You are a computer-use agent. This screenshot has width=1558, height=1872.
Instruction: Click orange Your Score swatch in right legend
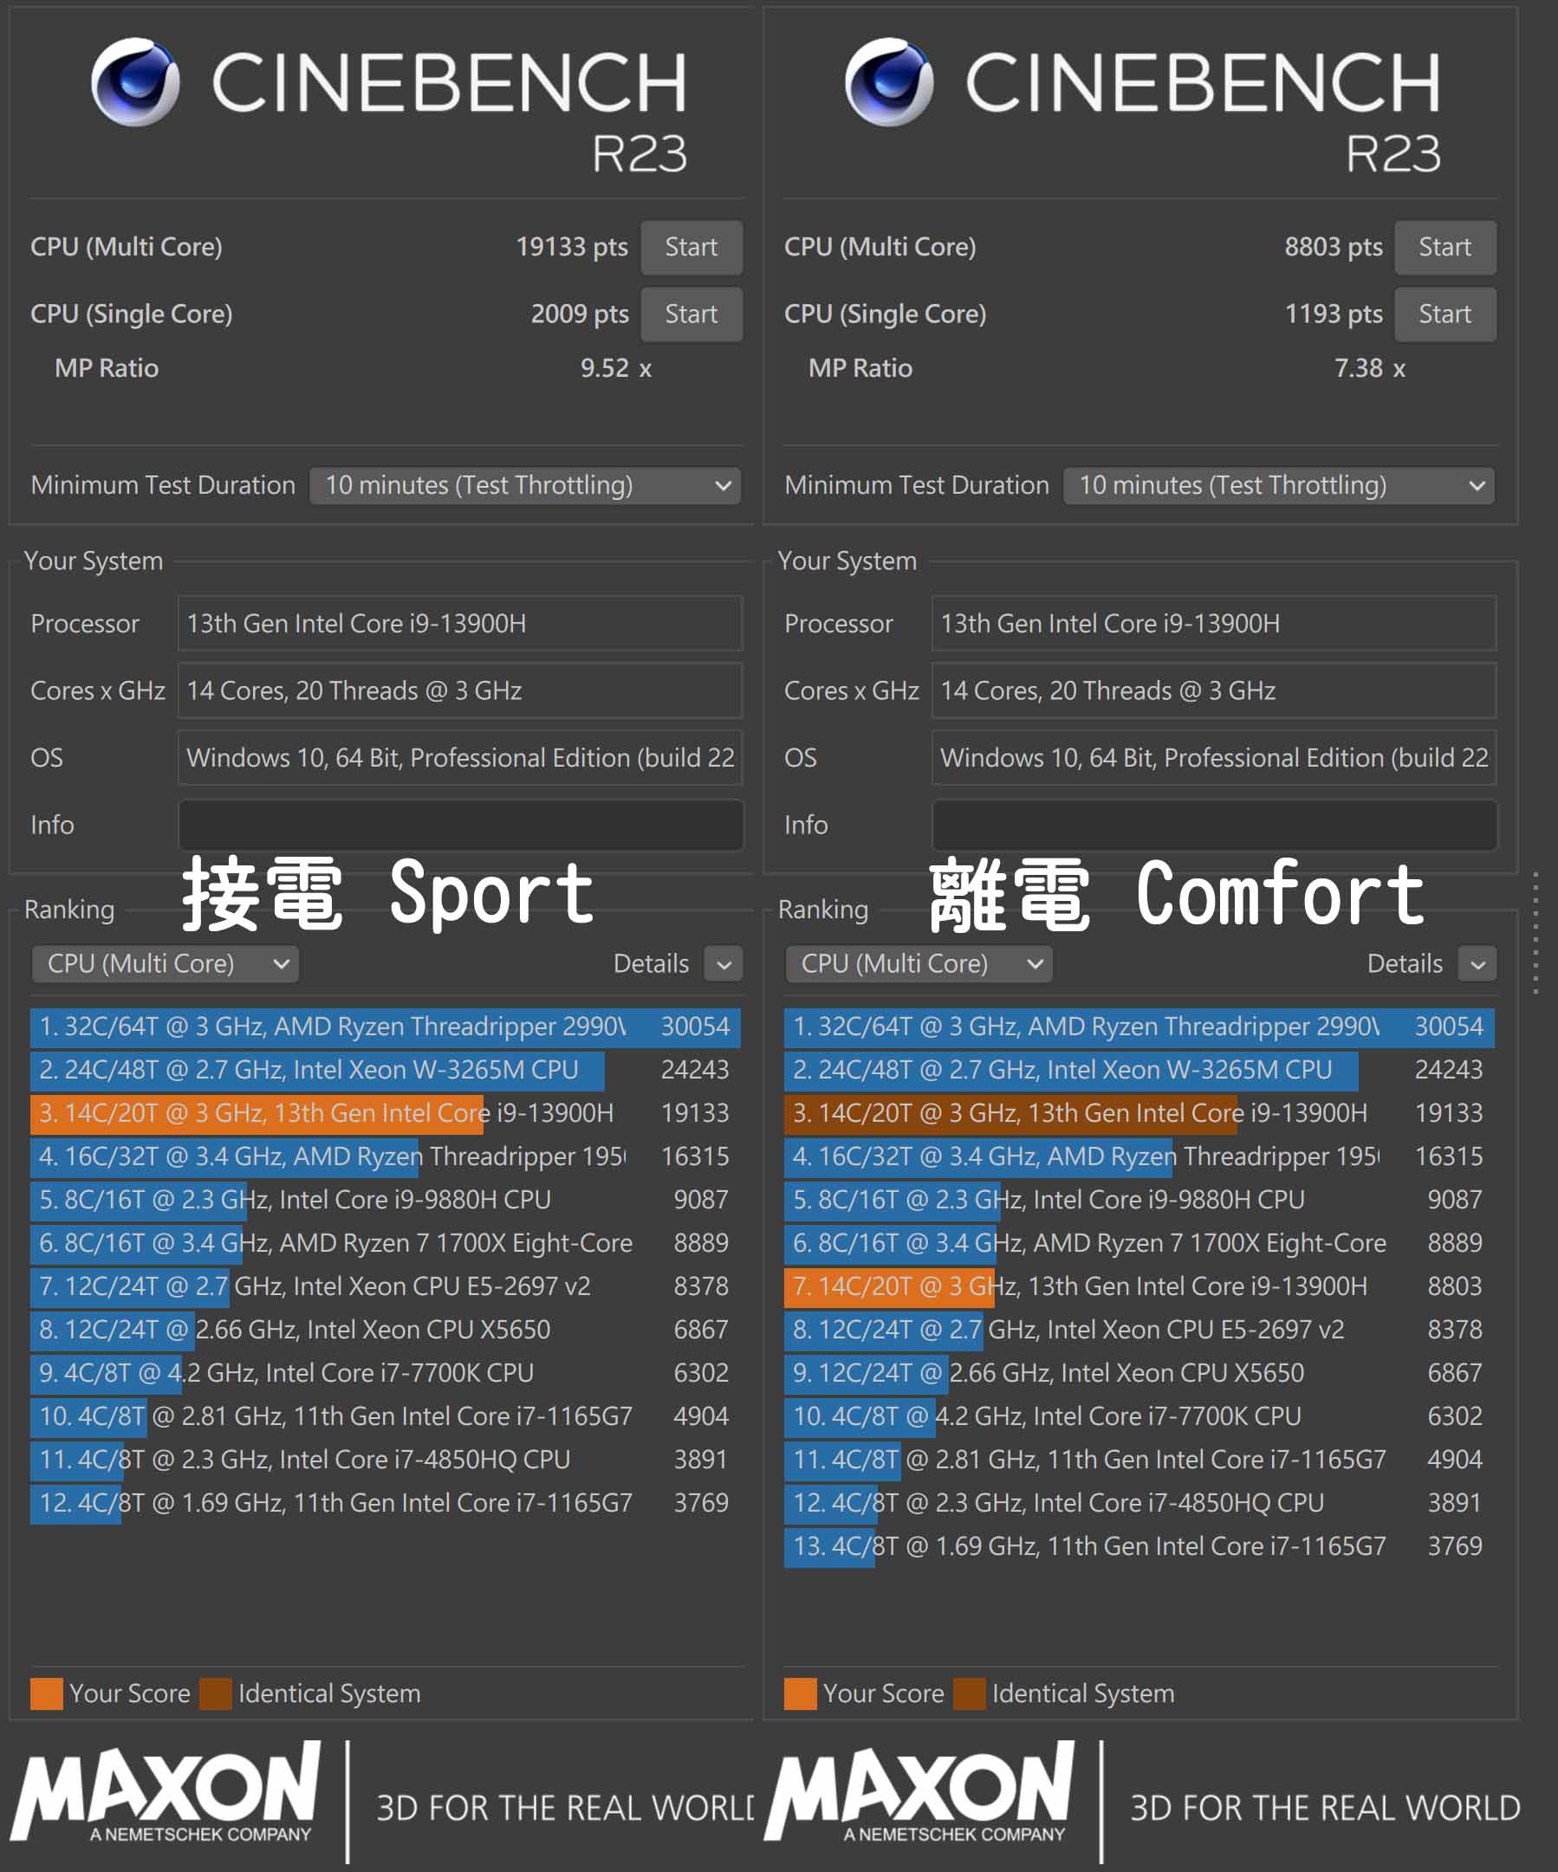tap(800, 1694)
